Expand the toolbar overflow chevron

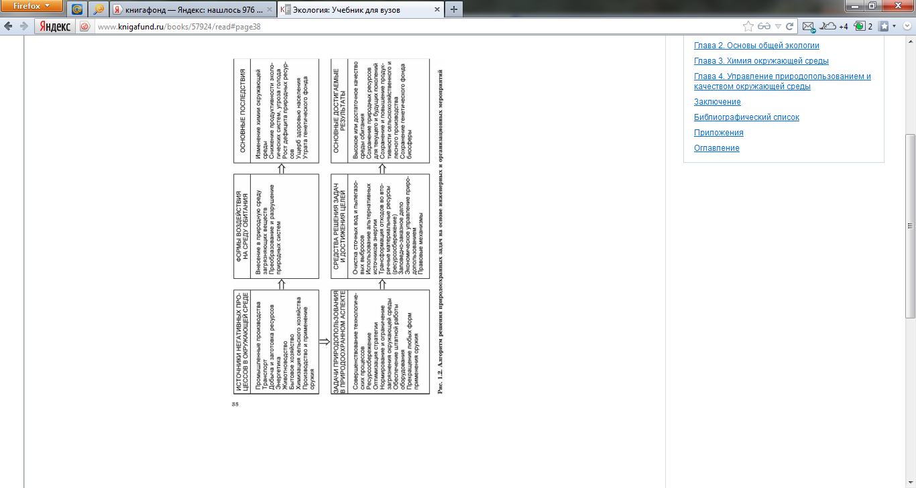tap(908, 26)
